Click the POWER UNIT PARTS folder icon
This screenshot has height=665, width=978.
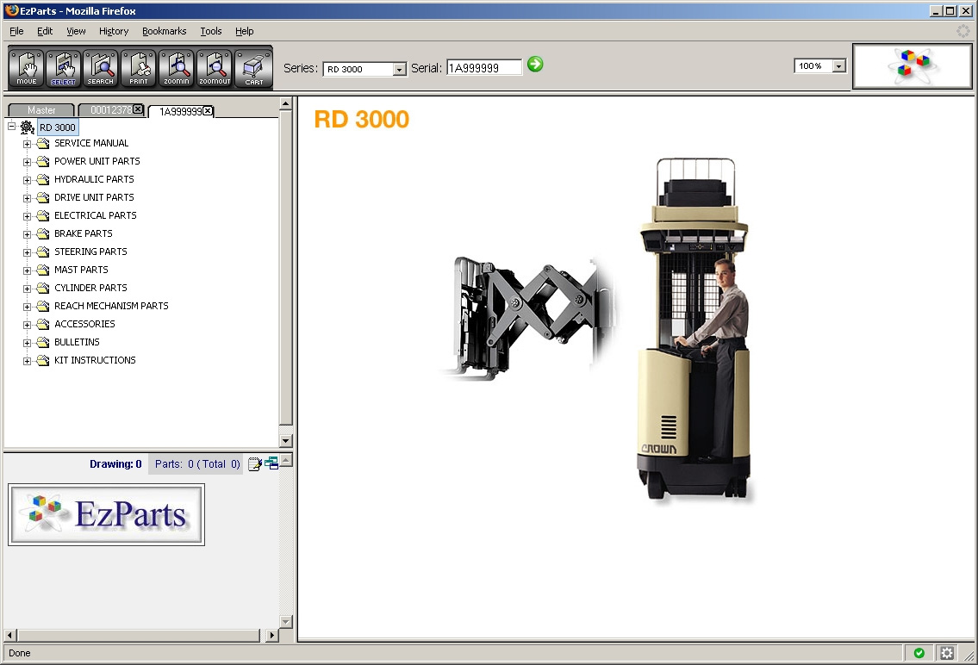[x=42, y=161]
